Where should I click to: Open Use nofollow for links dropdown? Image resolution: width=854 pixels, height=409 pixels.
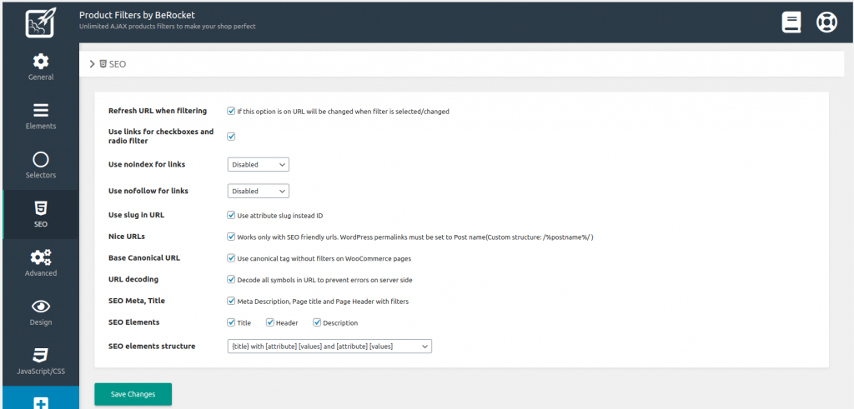point(258,191)
